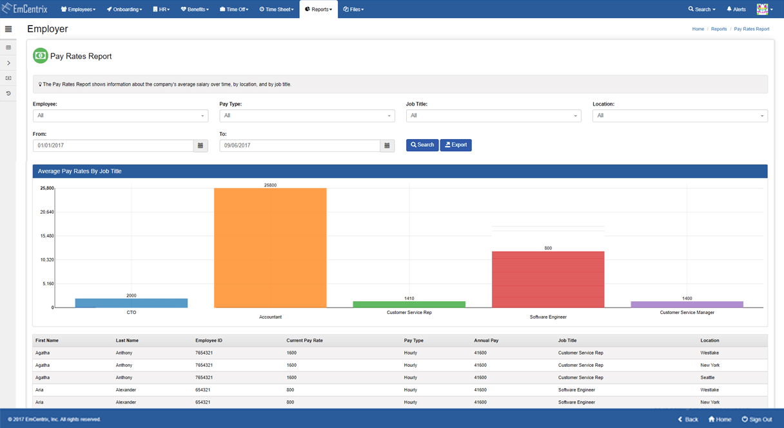The image size is (784, 428).
Task: Open the HR menu
Action: click(x=161, y=9)
